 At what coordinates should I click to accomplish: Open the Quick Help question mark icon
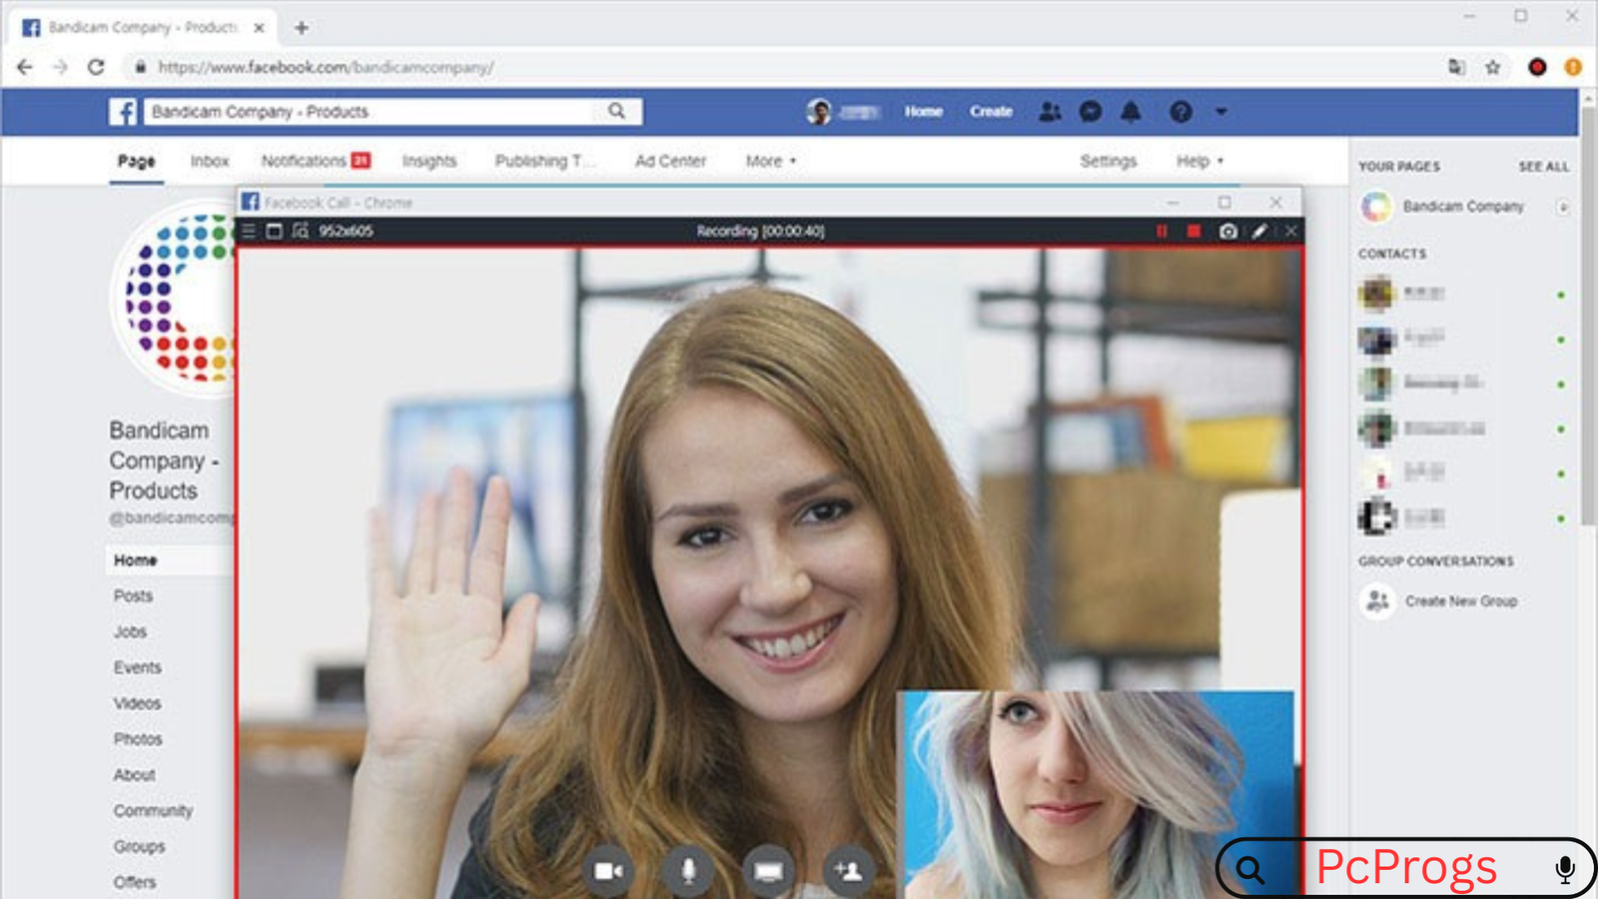[x=1181, y=112]
